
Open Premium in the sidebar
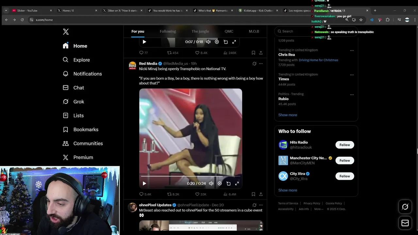(78, 157)
